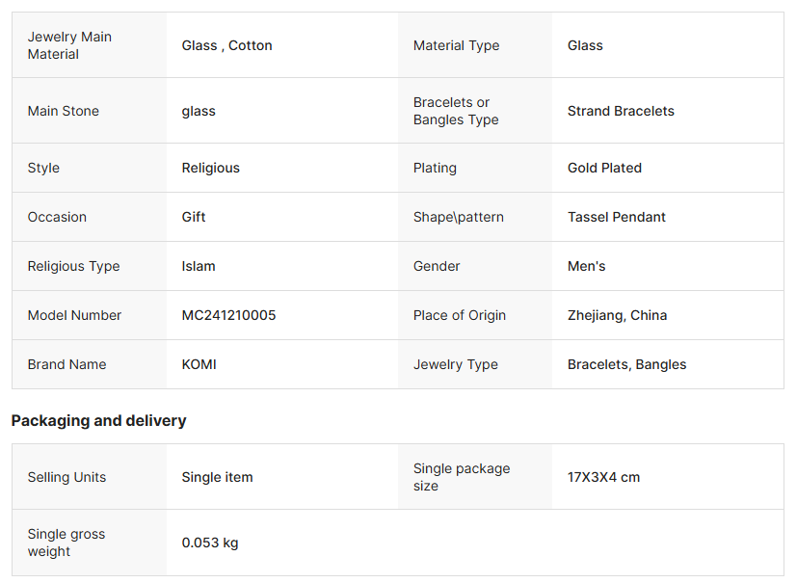Click the 'Gold Plated' plating value
Screen dimensions: 797x583
(x=604, y=168)
